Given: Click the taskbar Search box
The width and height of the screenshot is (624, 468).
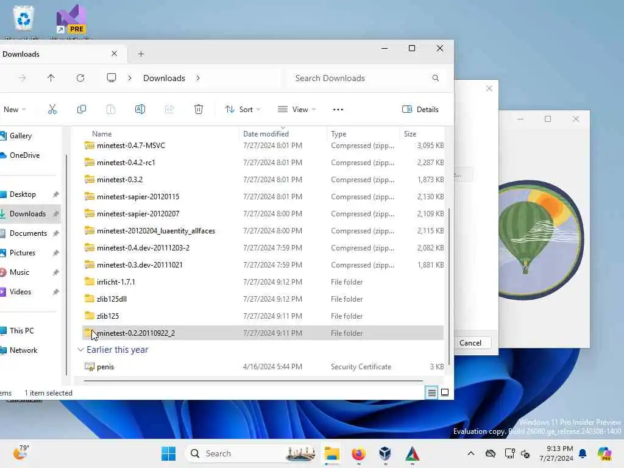Looking at the screenshot, I should (x=252, y=453).
